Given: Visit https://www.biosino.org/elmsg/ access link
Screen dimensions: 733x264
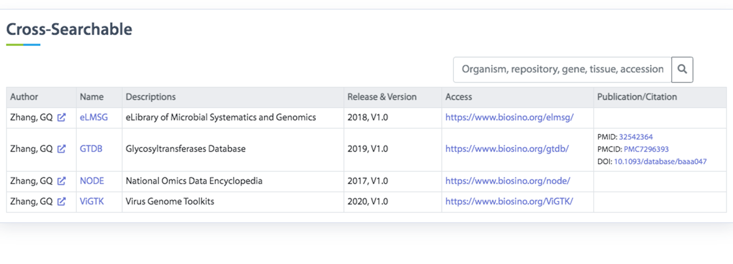Looking at the screenshot, I should [x=509, y=118].
